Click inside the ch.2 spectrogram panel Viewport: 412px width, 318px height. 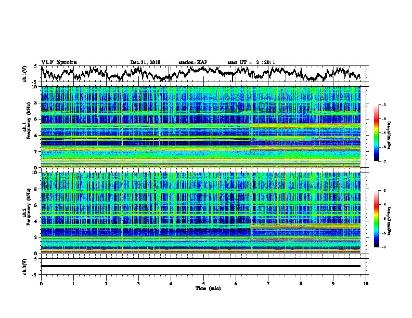click(x=200, y=213)
